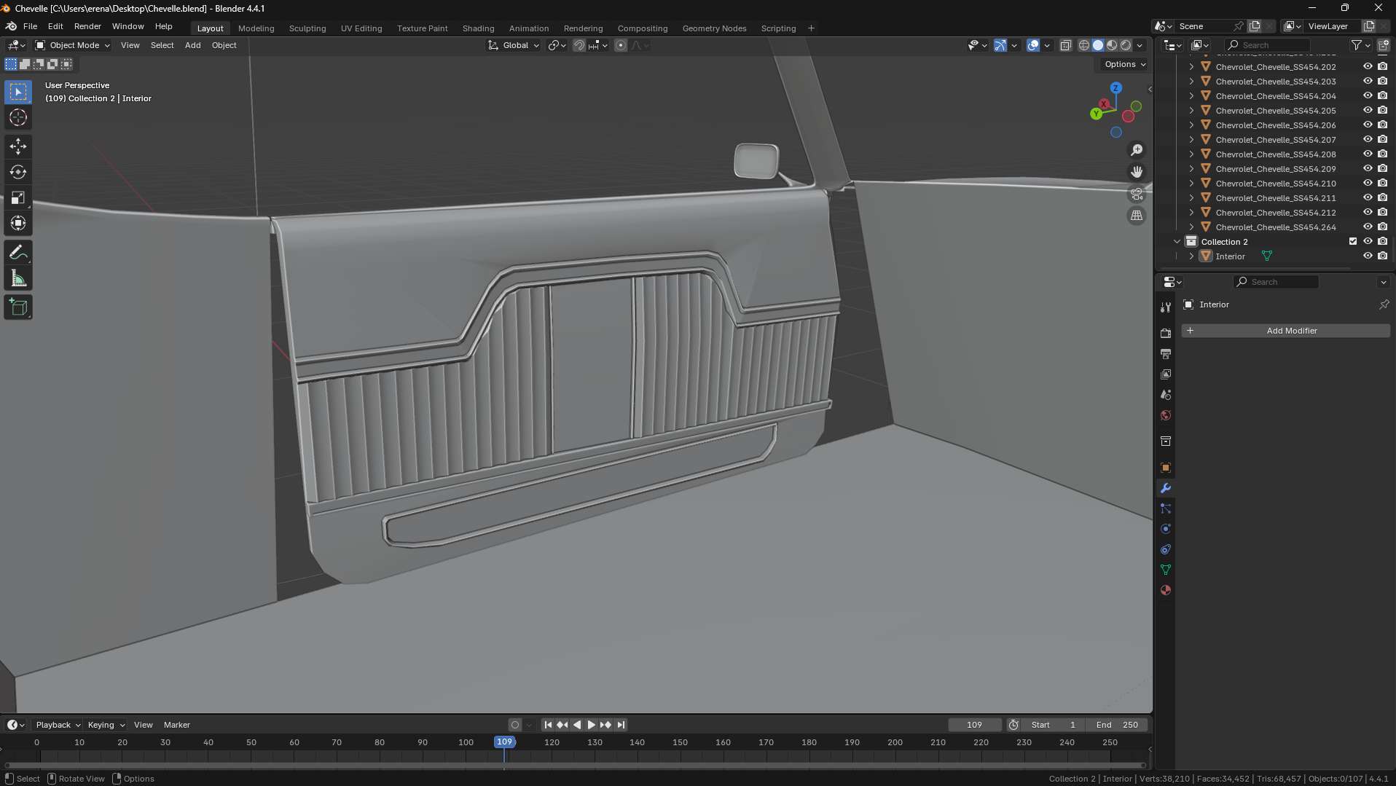
Task: Open the Render menu
Action: click(x=87, y=26)
